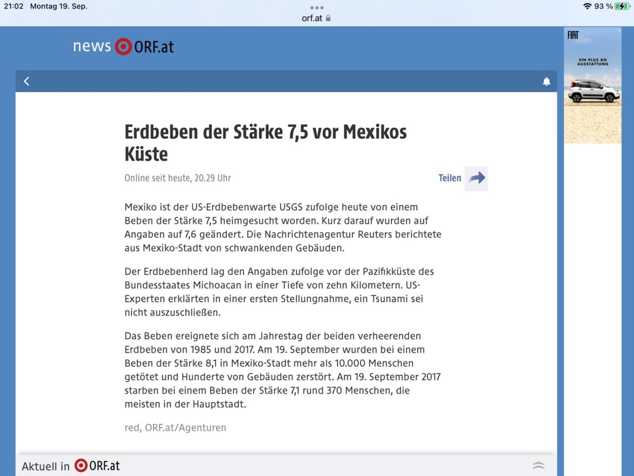This screenshot has width=634, height=476.
Task: Click the 'news' text in header
Action: [x=92, y=46]
